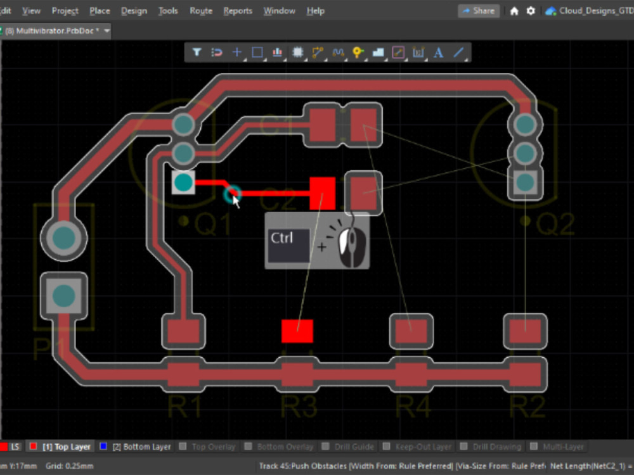
Task: Switch to Drill Guide layer tab
Action: pos(348,446)
